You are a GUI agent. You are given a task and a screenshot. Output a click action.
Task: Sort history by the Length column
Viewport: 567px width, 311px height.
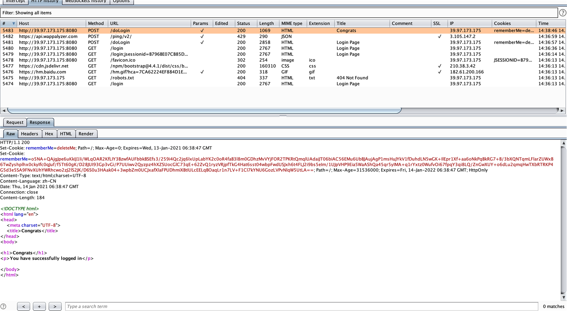point(268,24)
